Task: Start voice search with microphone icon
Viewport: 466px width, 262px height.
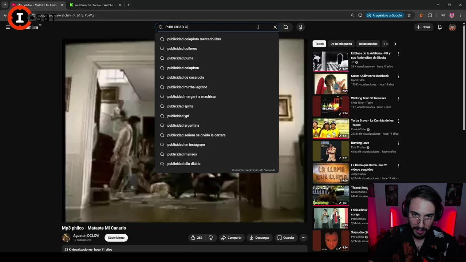Action: 300,27
